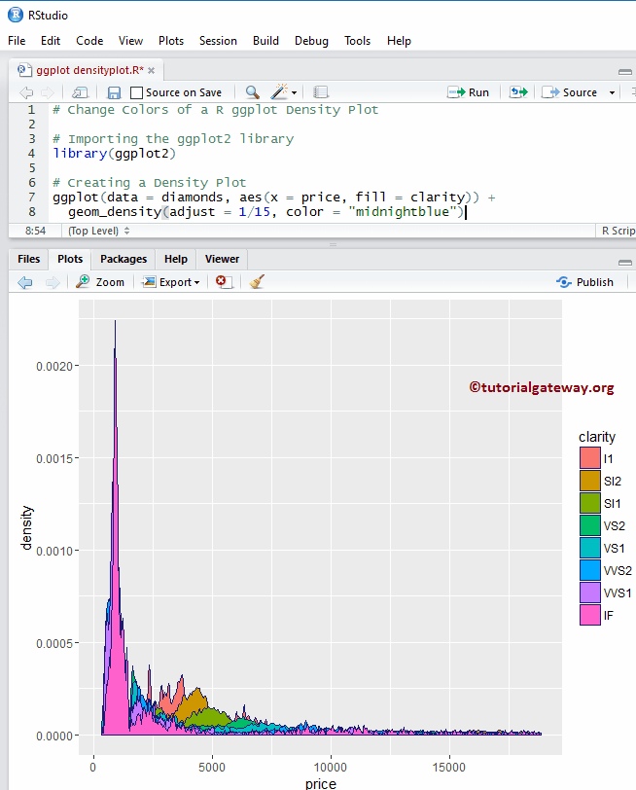The image size is (636, 790).
Task: Click the IF clarity legend swatch
Action: click(590, 615)
